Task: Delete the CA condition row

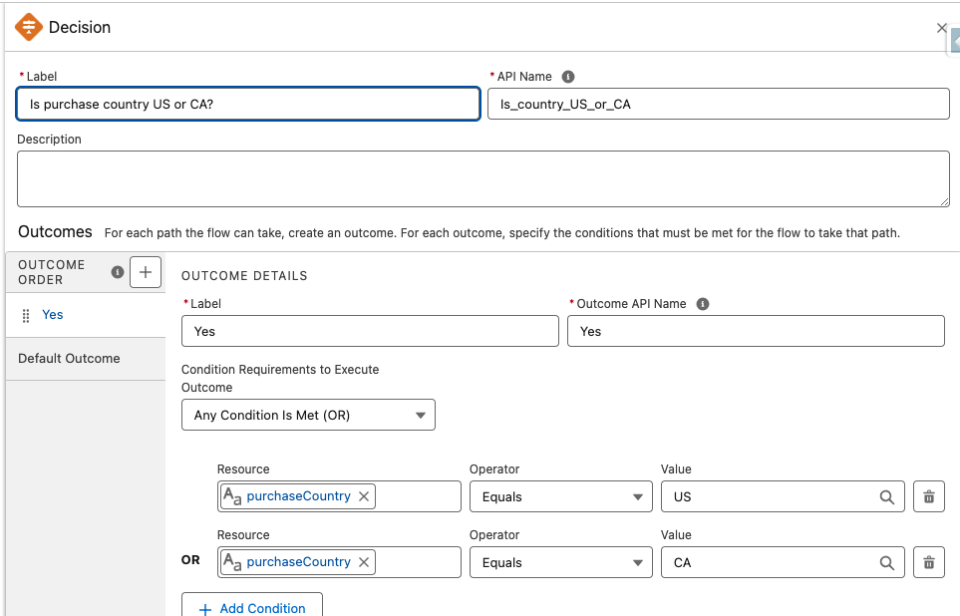Action: pos(929,562)
